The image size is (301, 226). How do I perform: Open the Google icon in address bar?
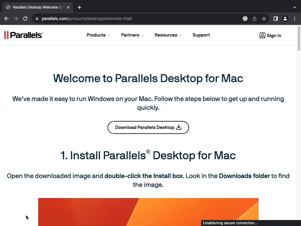(245, 19)
